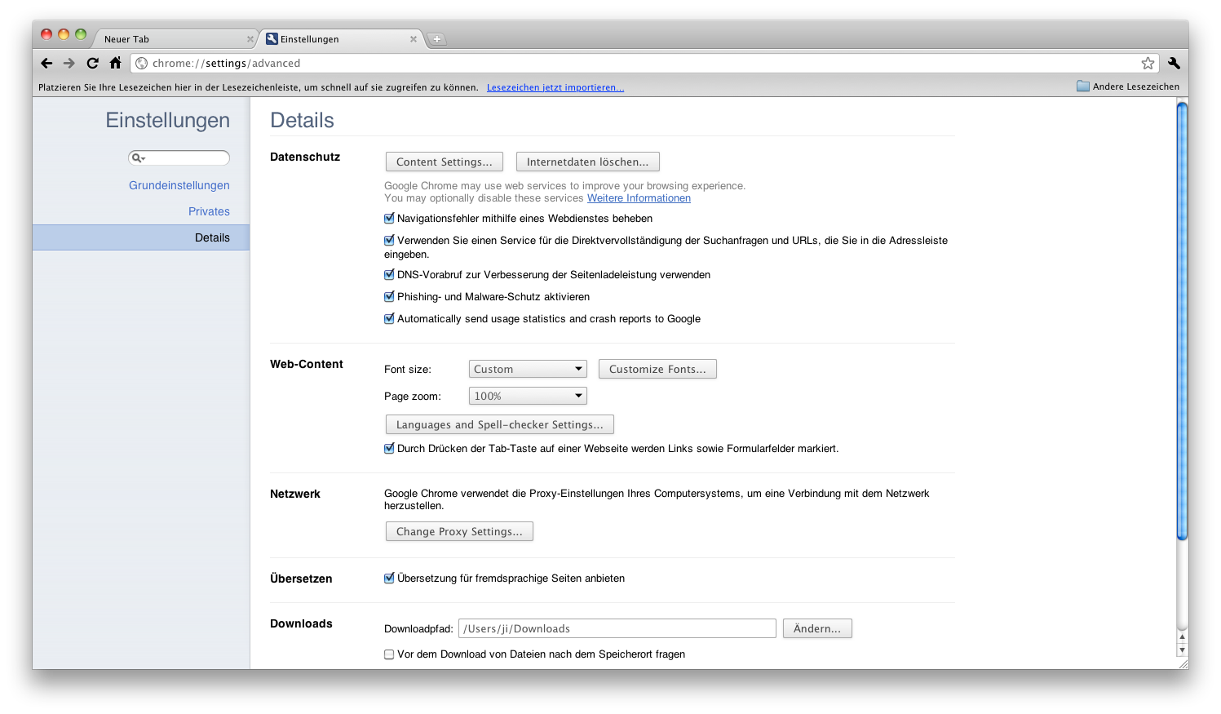Click the reload page icon
1221x714 pixels.
click(x=92, y=63)
